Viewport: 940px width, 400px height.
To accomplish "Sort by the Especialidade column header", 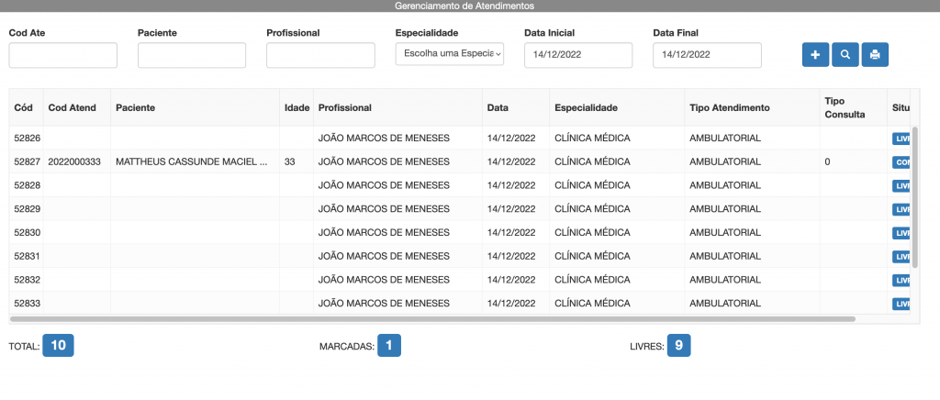I will point(586,108).
